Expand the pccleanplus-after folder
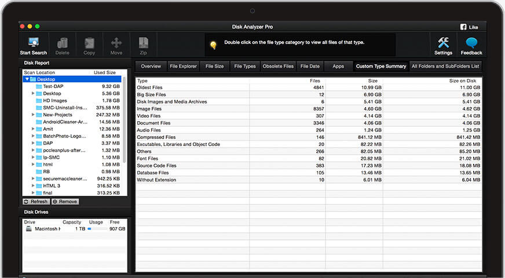This screenshot has width=505, height=278. [x=33, y=150]
